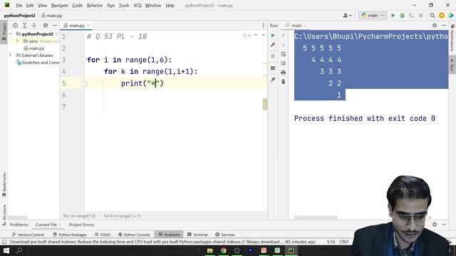The width and height of the screenshot is (456, 256).
Task: Hide the Project tool window
Action: (55, 26)
